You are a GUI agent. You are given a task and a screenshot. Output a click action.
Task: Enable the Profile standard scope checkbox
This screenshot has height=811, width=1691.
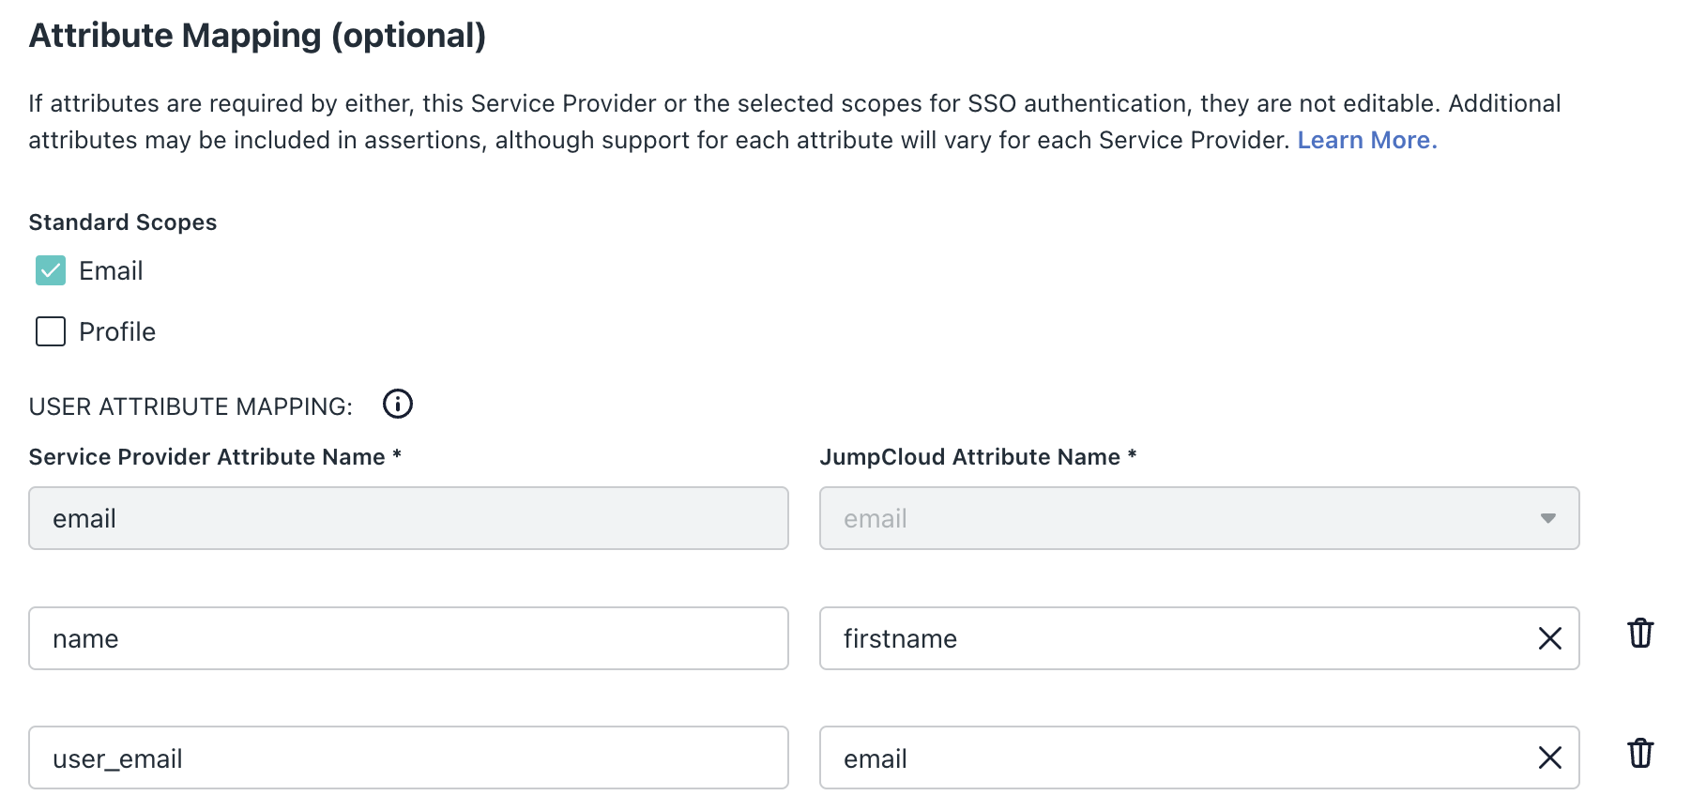point(51,331)
